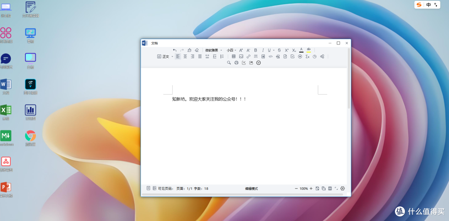Increase font size with A+ icon
This screenshot has width=449, height=221.
pyautogui.click(x=241, y=50)
